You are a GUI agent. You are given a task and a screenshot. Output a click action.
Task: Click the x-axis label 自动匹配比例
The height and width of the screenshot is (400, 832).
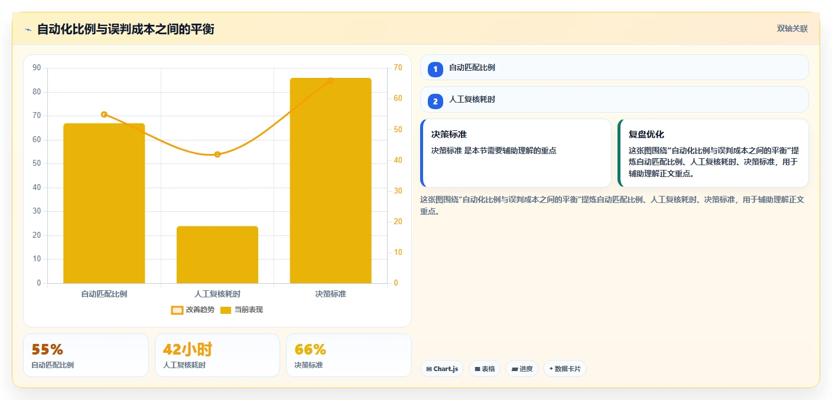[104, 294]
